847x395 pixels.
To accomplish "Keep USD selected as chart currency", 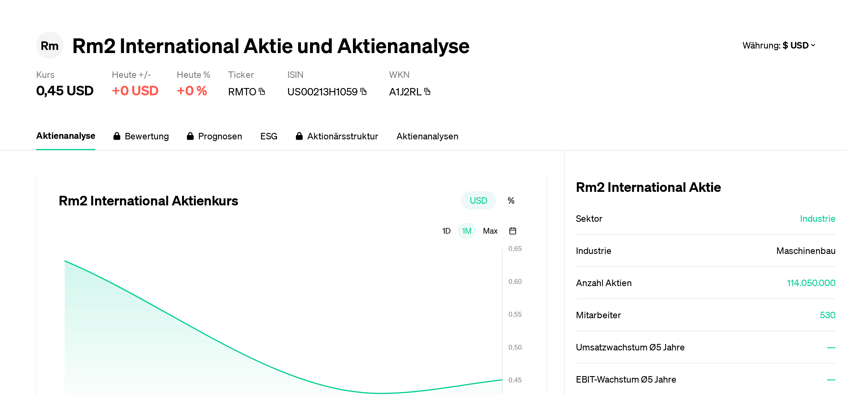I will [x=478, y=200].
